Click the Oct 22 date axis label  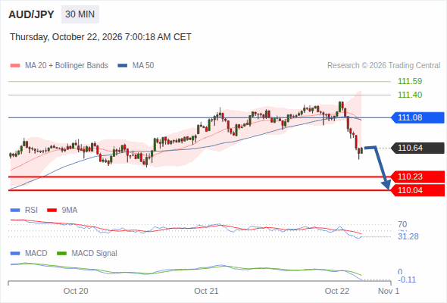(337, 291)
